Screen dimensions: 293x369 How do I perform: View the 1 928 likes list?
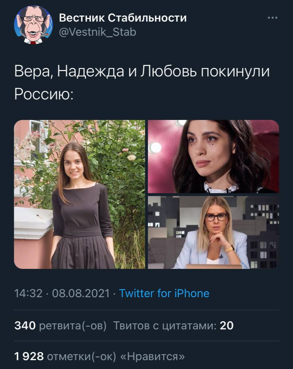100,356
